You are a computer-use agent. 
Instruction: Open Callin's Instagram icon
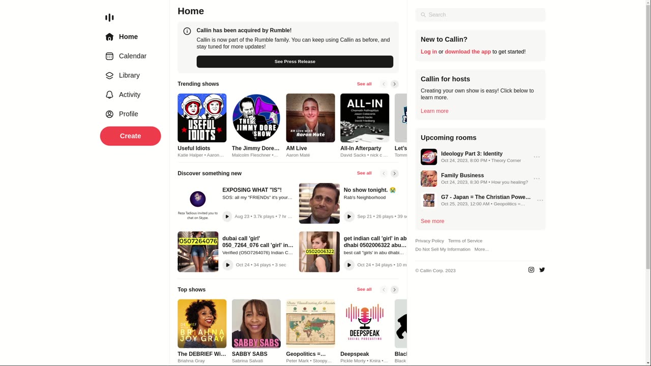(531, 270)
